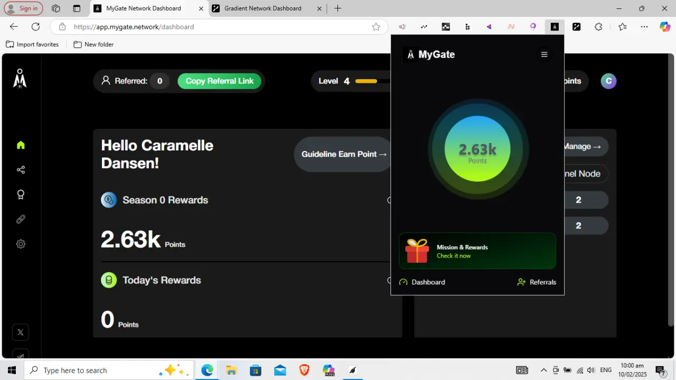The image size is (676, 380).
Task: Open File Explorer from taskbar
Action: coord(231,370)
